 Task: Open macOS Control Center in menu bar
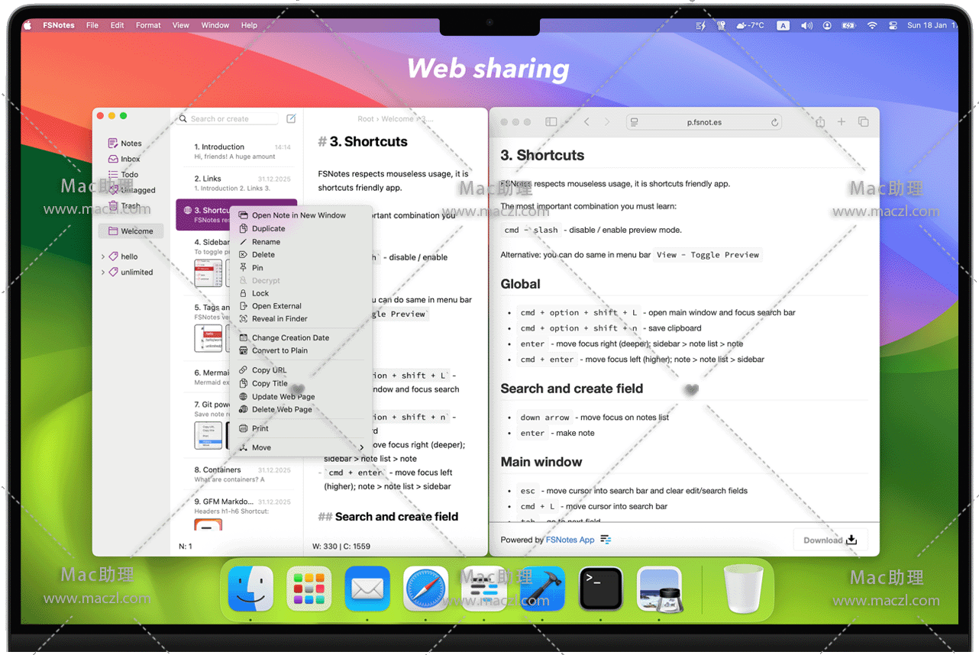pyautogui.click(x=892, y=25)
